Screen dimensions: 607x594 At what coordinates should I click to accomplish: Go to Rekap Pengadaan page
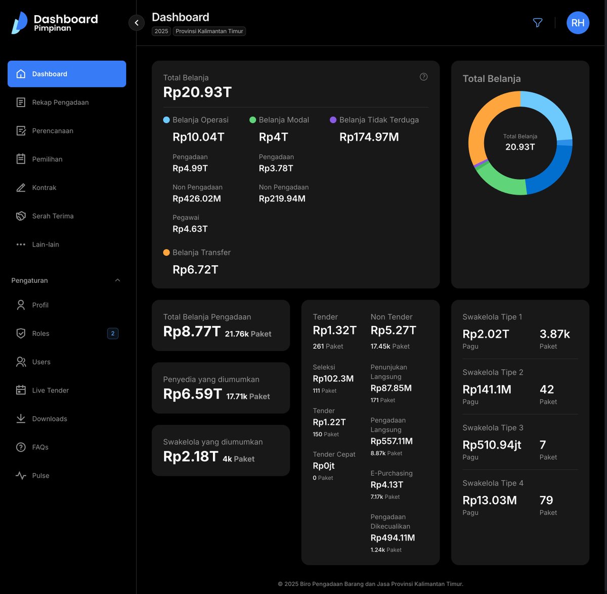tap(67, 103)
